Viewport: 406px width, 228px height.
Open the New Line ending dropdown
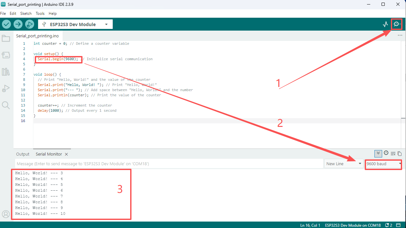pos(343,164)
